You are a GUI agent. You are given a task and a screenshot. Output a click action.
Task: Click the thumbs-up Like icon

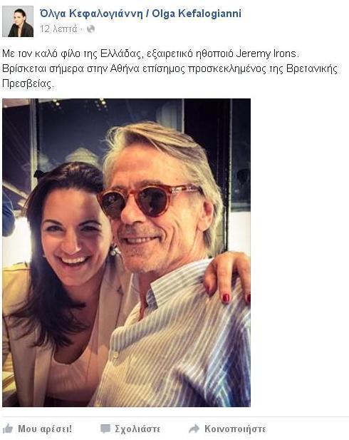(x=8, y=429)
